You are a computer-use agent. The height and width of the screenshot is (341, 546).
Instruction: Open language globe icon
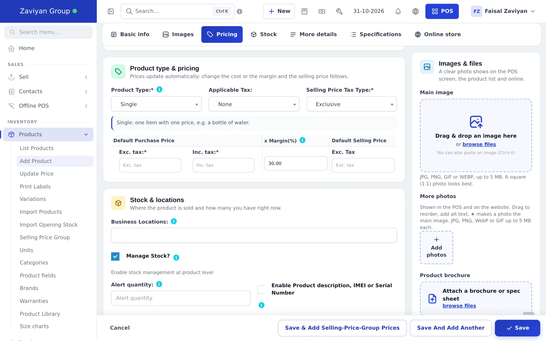(x=416, y=11)
